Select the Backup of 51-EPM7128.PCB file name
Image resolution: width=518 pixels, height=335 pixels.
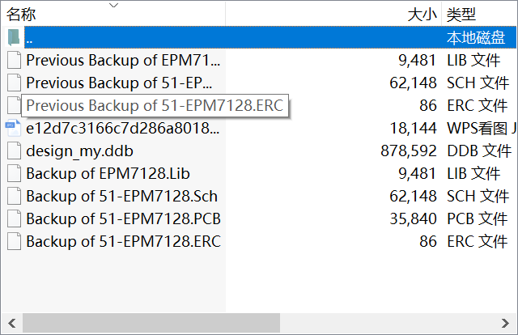pyautogui.click(x=123, y=218)
